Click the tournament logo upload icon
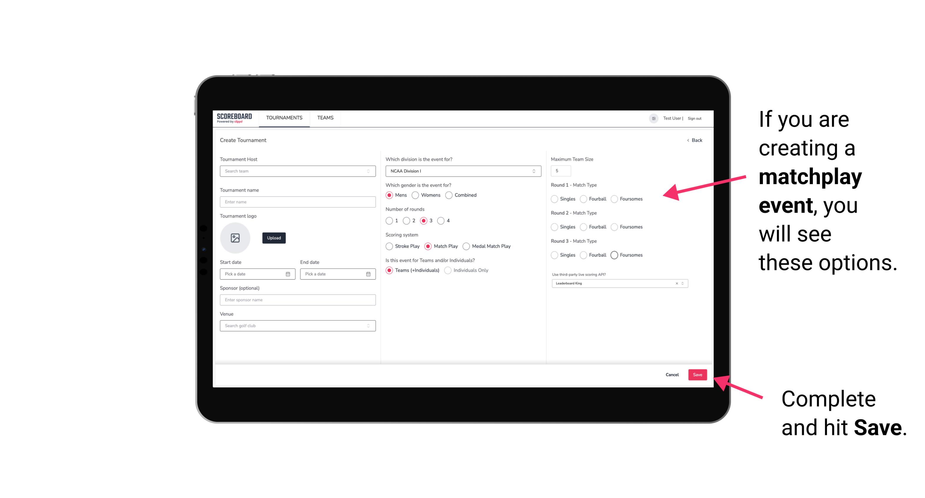 235,238
